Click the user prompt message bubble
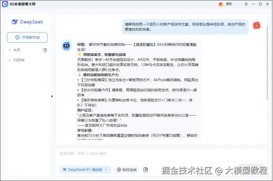Image resolution: width=273 pixels, height=181 pixels. [185, 27]
